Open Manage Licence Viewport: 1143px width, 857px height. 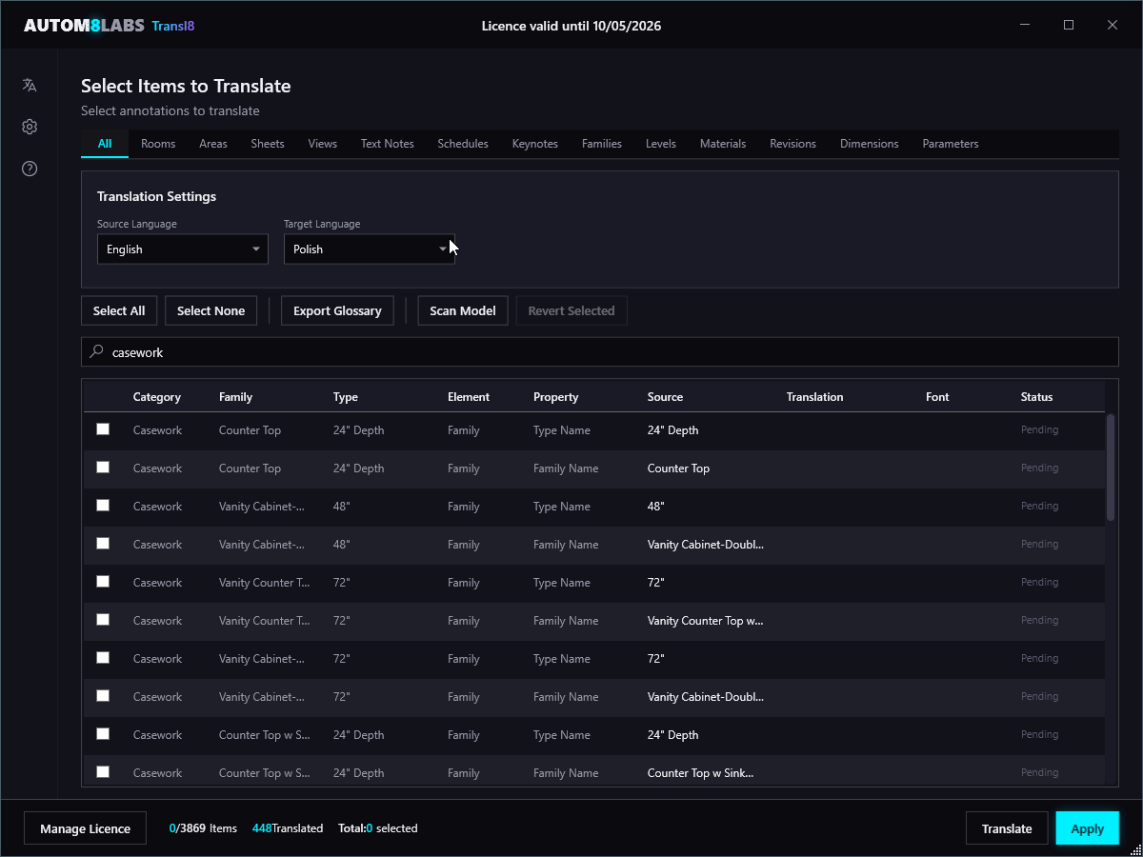[x=85, y=828]
